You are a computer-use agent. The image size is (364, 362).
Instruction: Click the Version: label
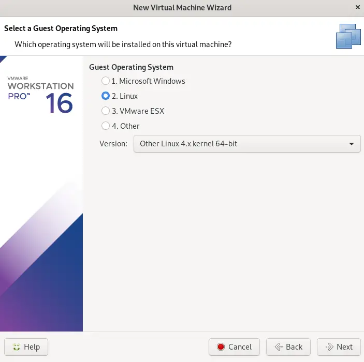[113, 144]
